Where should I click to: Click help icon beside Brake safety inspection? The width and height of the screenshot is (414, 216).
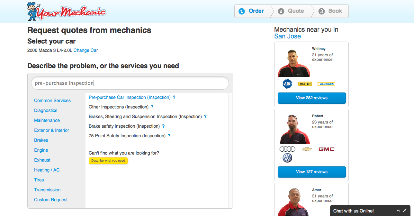[163, 126]
